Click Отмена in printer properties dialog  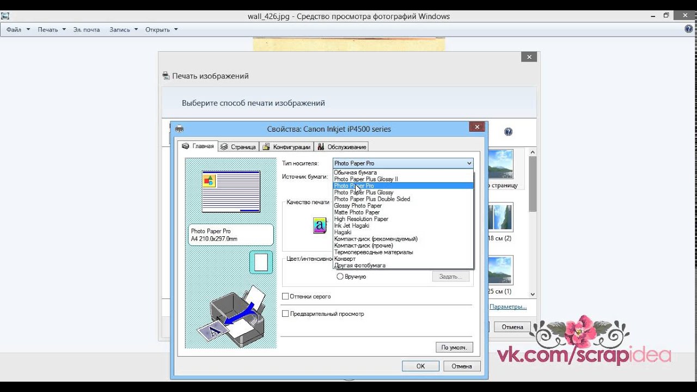[x=462, y=366]
